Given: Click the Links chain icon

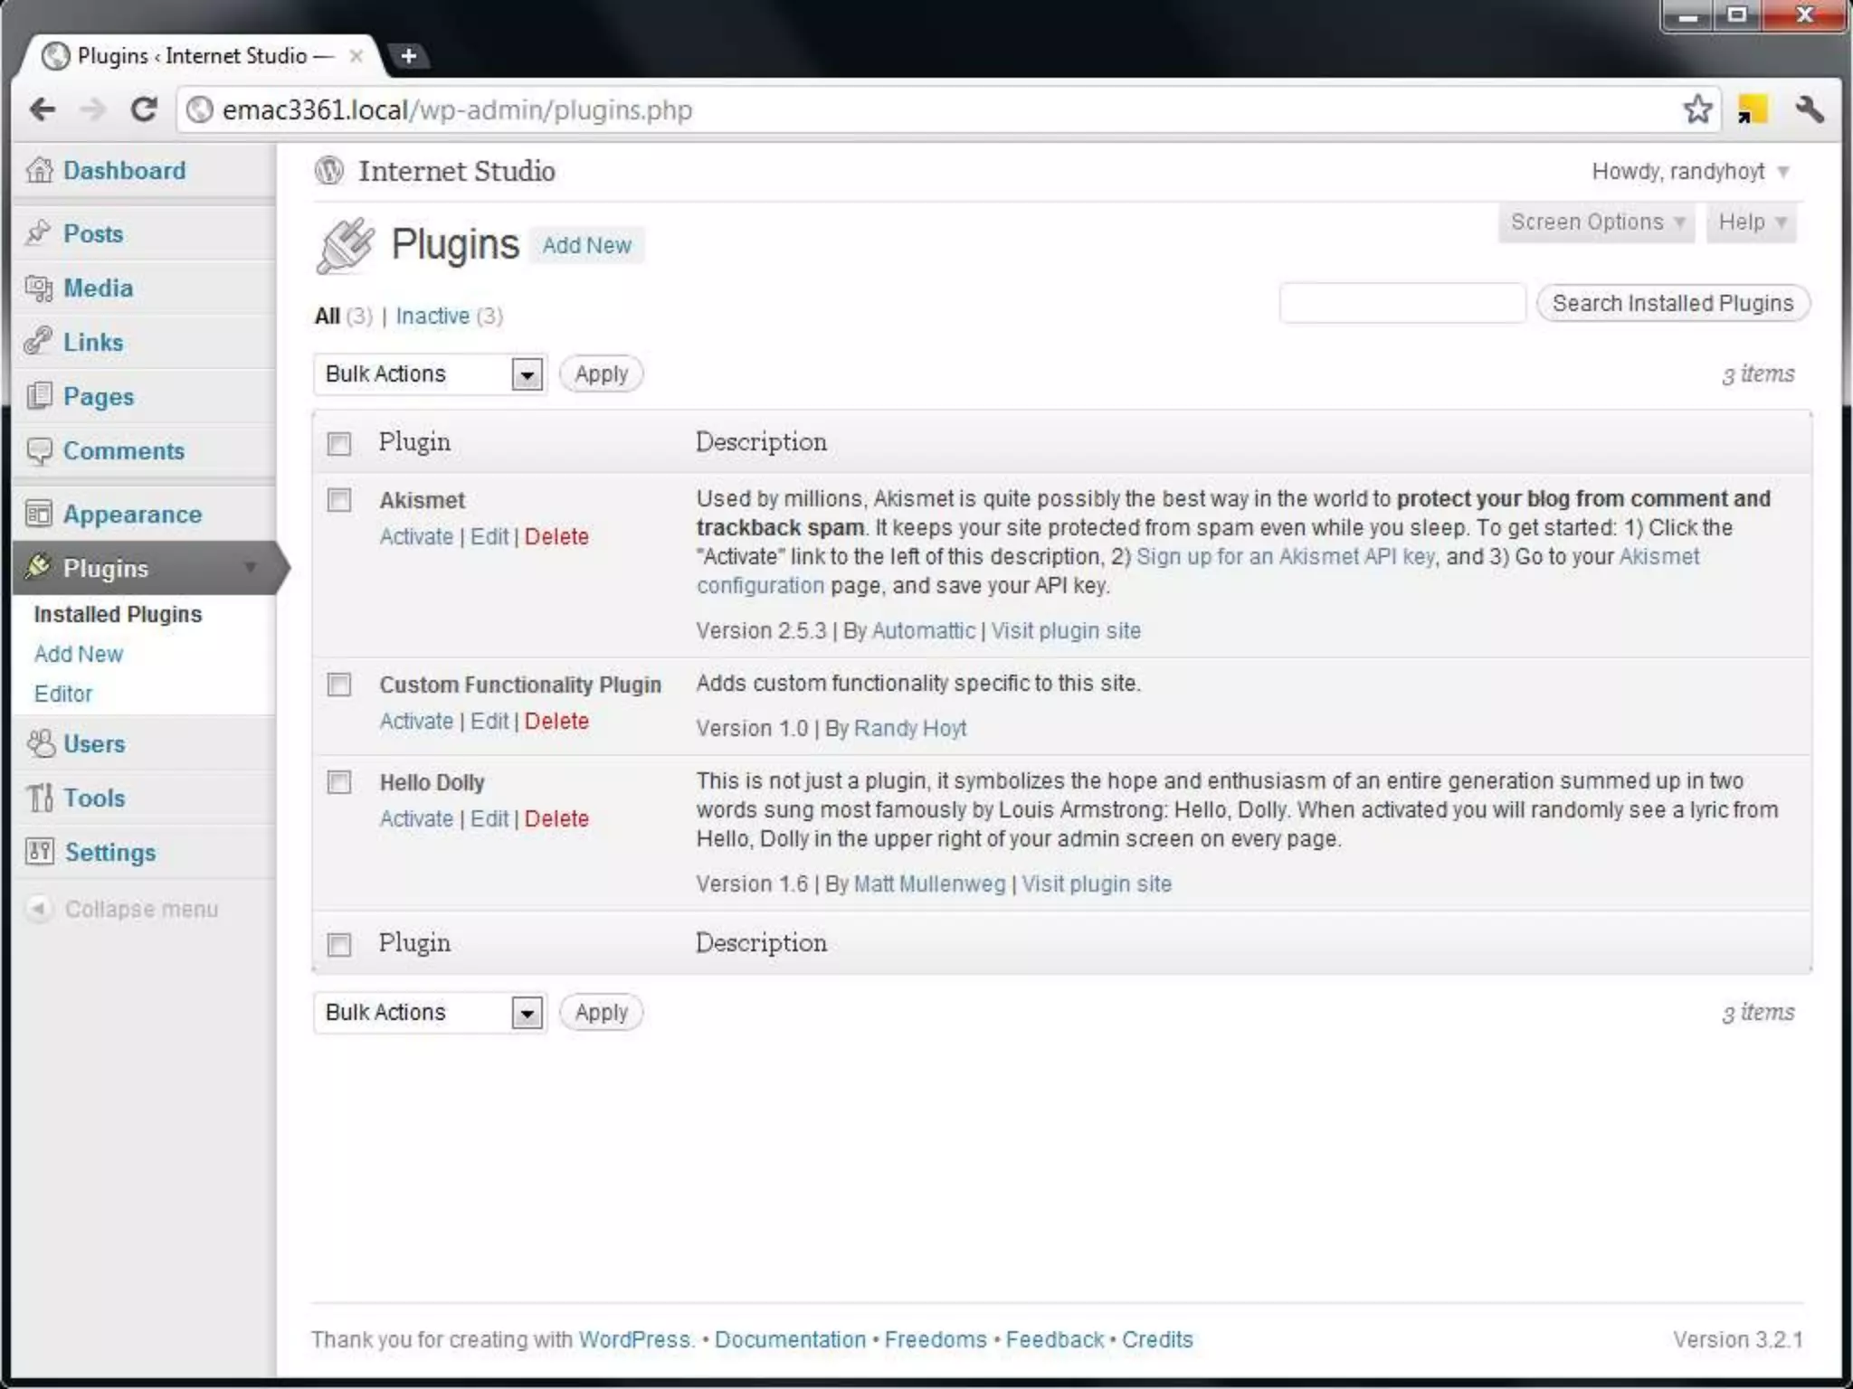Looking at the screenshot, I should click(x=39, y=342).
